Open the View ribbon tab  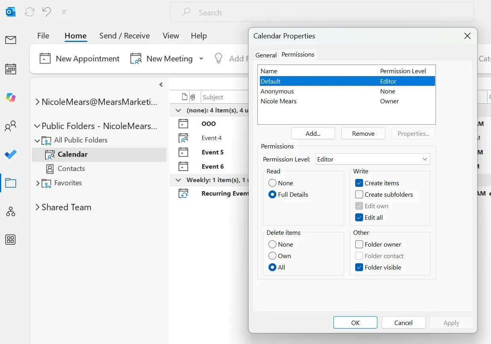[171, 36]
